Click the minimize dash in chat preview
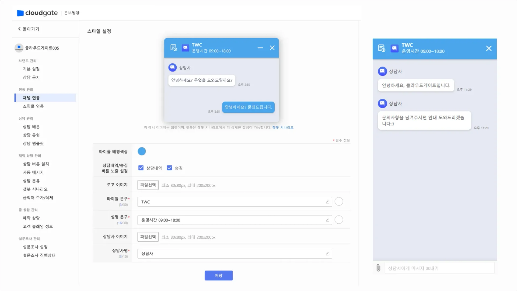 pos(260,48)
